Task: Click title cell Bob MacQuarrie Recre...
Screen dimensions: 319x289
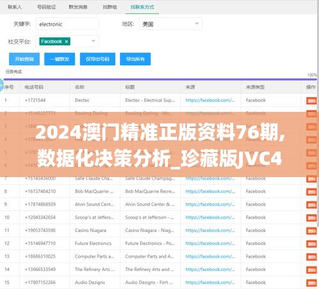Action: [150, 191]
